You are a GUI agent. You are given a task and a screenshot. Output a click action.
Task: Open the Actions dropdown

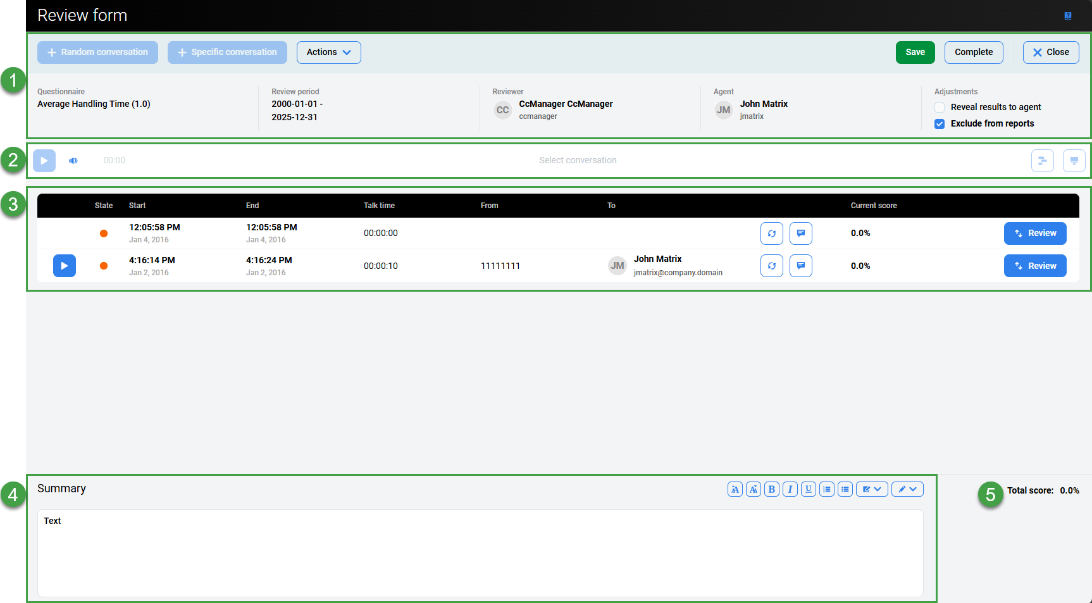[x=328, y=53]
